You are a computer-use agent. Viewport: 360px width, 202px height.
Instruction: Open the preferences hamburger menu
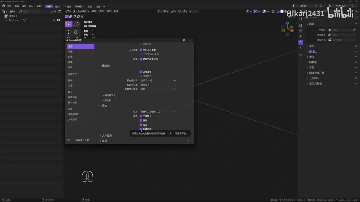[x=68, y=140]
